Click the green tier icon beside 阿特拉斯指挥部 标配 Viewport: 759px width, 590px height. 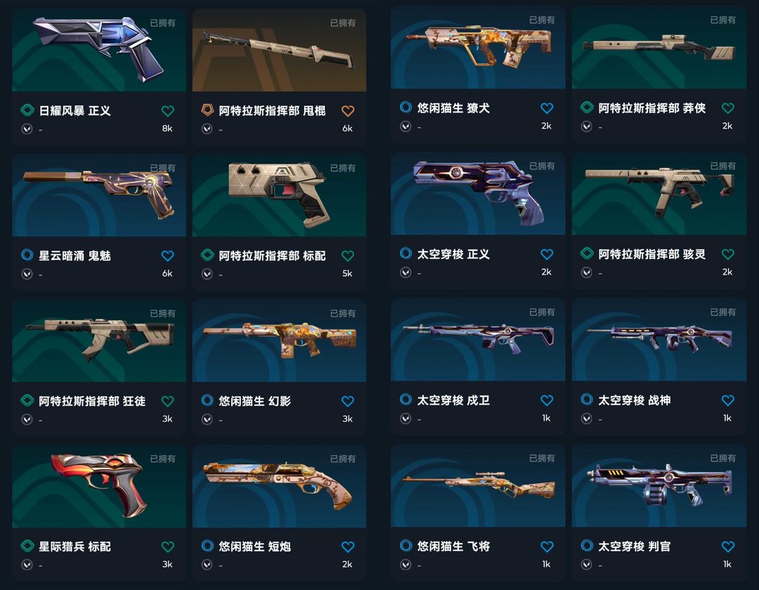[207, 255]
